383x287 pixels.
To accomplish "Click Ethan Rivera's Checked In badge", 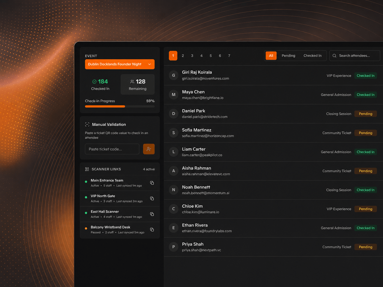I will tap(366, 228).
